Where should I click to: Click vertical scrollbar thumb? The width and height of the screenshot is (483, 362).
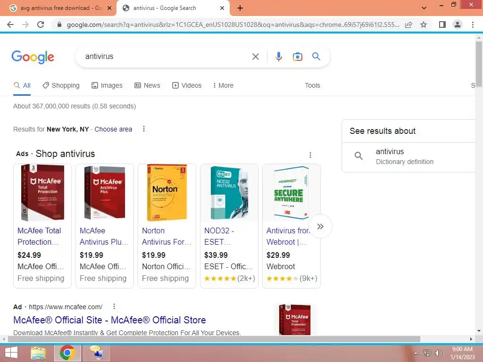click(x=479, y=64)
